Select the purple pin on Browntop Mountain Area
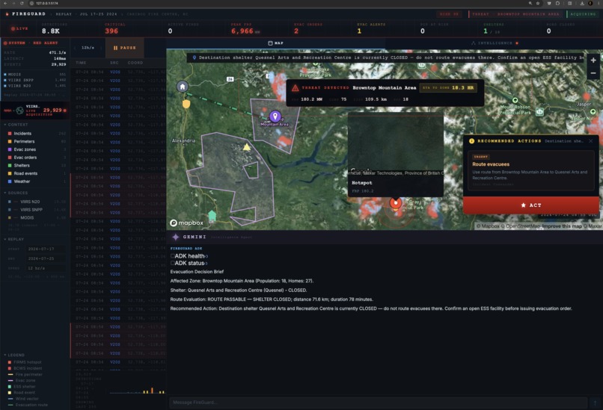Image resolution: width=603 pixels, height=410 pixels. click(275, 116)
